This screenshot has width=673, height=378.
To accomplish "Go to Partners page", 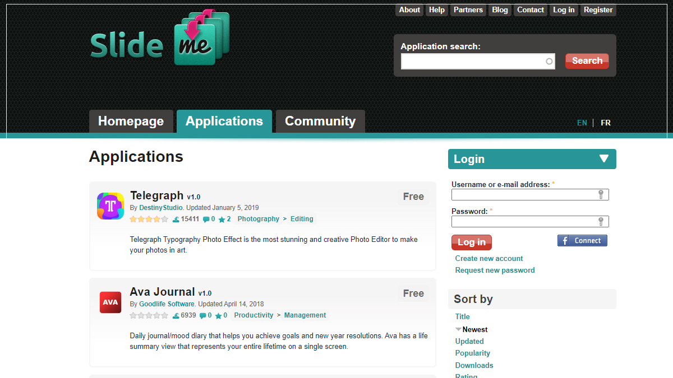I will [468, 10].
